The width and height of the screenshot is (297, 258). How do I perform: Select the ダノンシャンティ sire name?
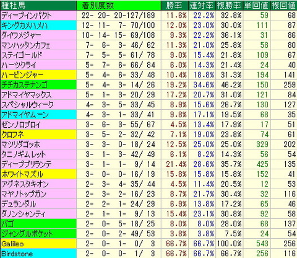[x=23, y=214]
